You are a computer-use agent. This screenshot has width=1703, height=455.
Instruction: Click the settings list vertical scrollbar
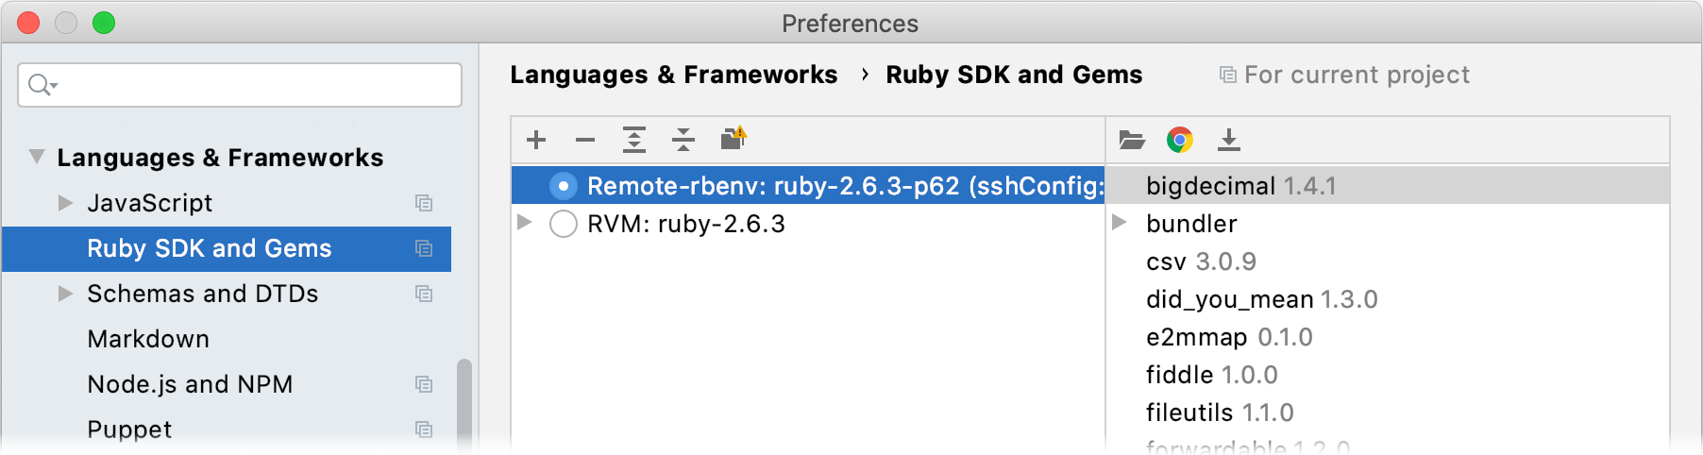click(x=464, y=406)
